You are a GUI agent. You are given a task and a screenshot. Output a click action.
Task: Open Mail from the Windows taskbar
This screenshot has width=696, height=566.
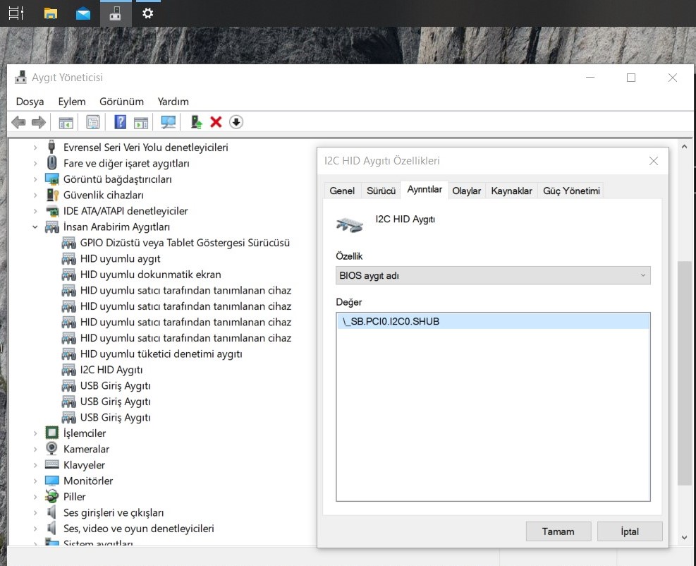pos(83,13)
